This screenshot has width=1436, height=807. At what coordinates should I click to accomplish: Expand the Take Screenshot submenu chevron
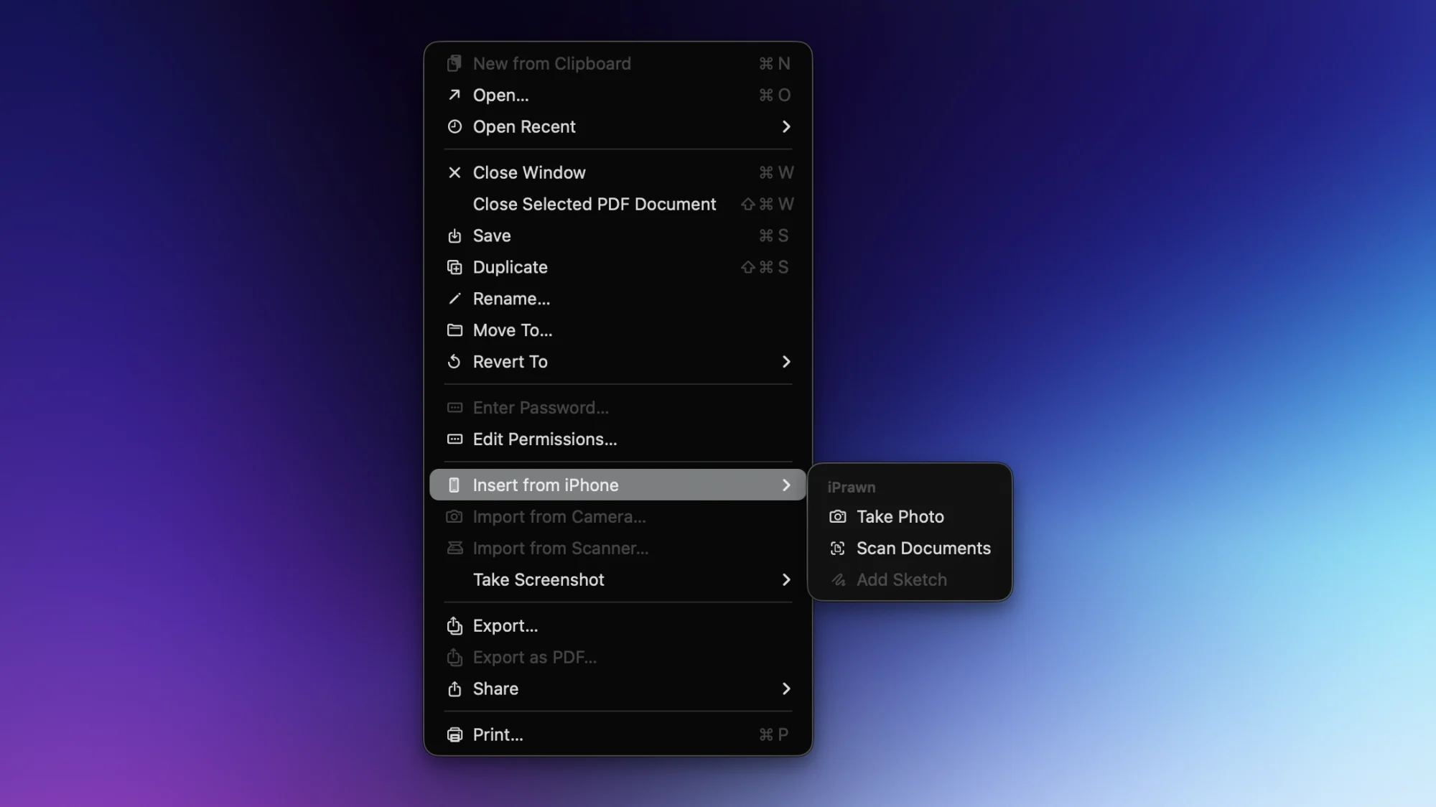tap(786, 579)
